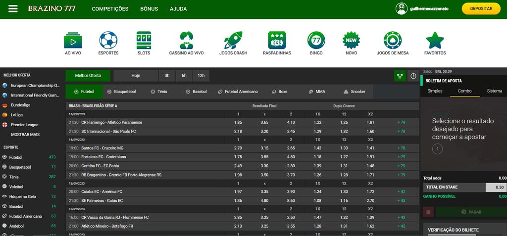The width and height of the screenshot is (507, 236).
Task: Select the 3h time filter
Action: [167, 76]
